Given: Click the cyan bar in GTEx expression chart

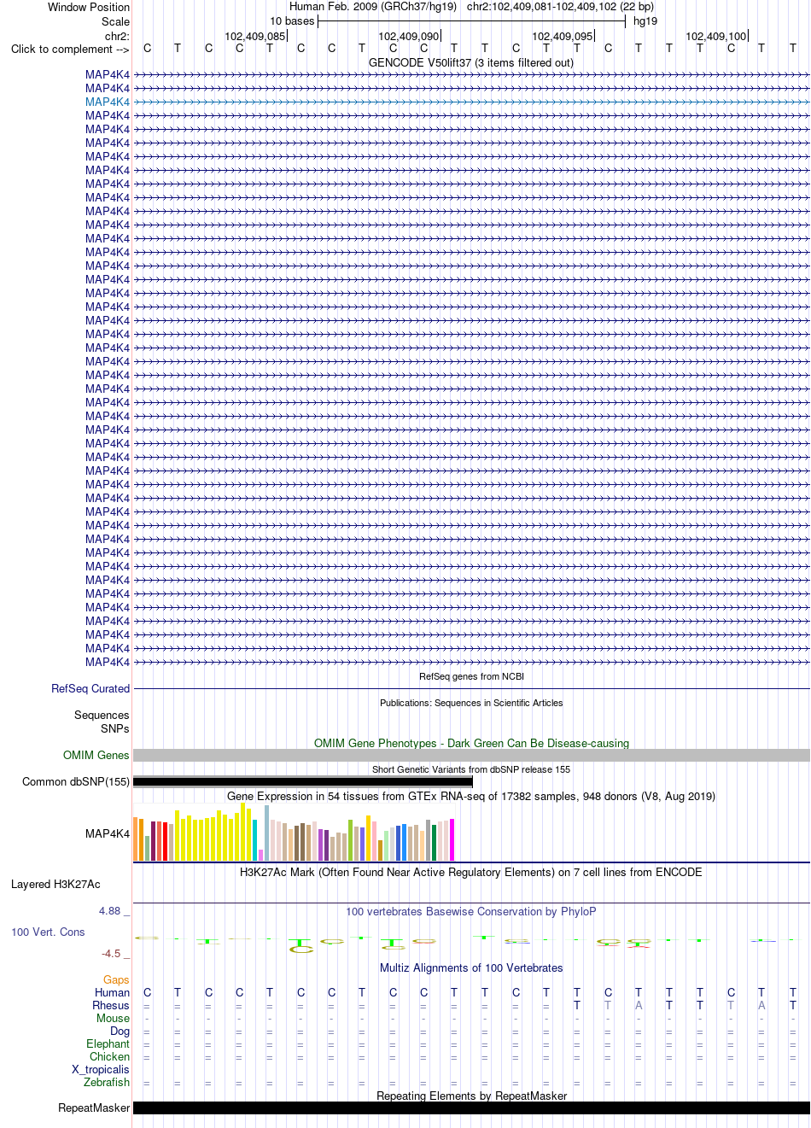Looking at the screenshot, I should click(255, 840).
